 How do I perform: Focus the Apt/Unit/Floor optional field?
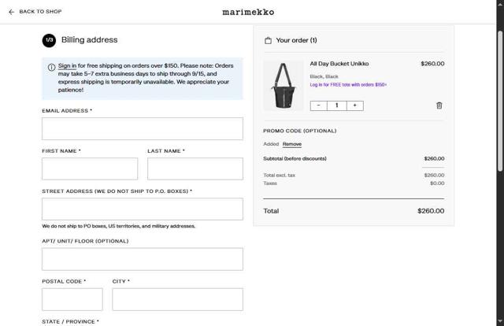[x=143, y=259]
